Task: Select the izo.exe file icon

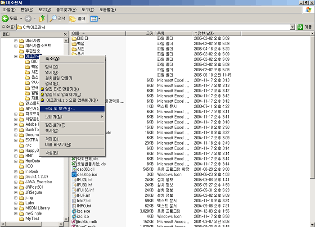Action: pos(74,211)
